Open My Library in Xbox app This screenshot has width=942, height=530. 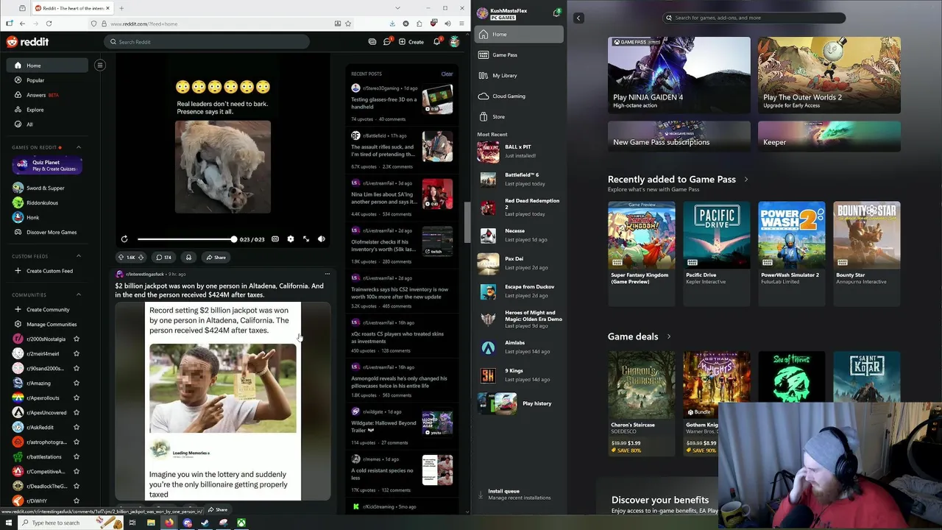[520, 76]
